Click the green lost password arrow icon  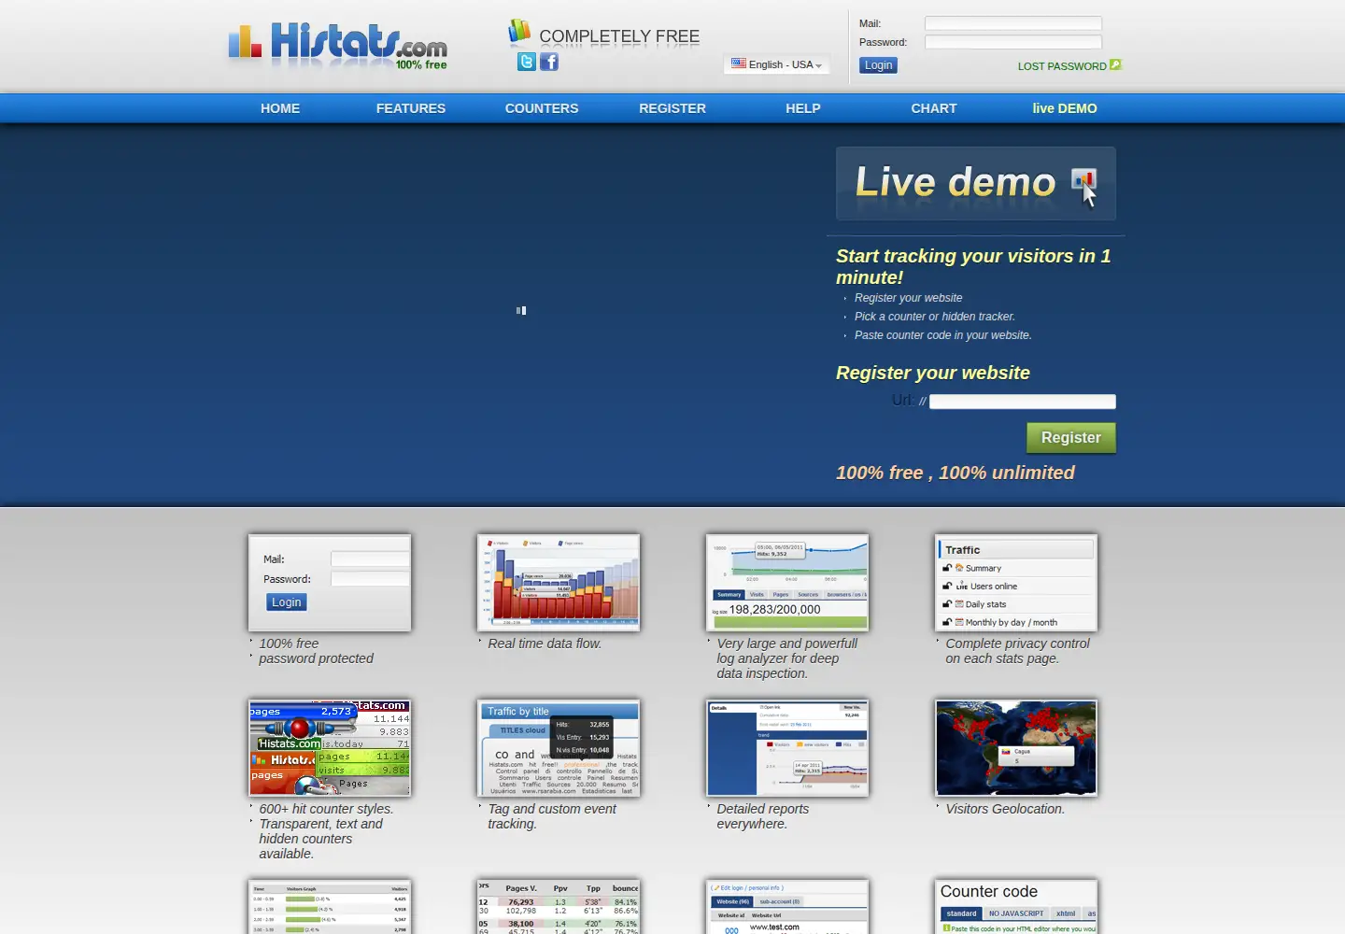click(1115, 65)
